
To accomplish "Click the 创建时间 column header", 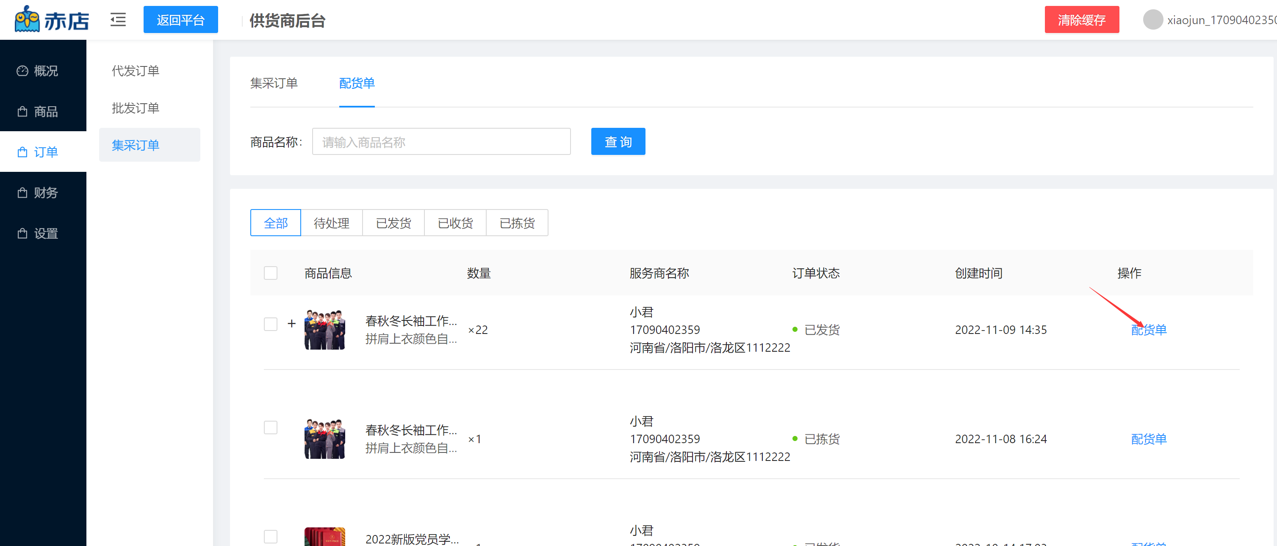I will [x=978, y=273].
